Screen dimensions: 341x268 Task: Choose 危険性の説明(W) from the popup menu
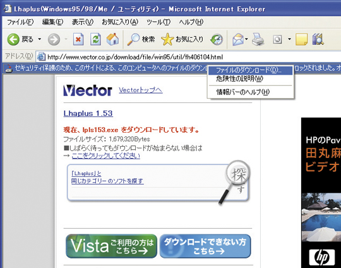[250, 78]
